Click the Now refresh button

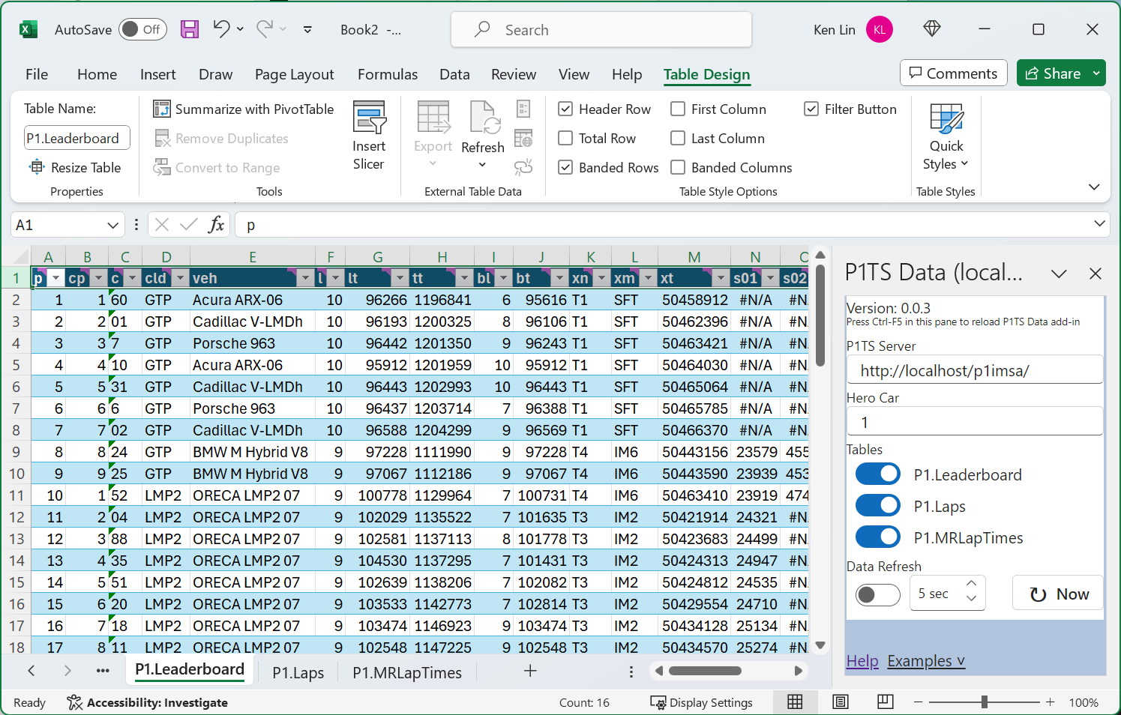pos(1057,594)
